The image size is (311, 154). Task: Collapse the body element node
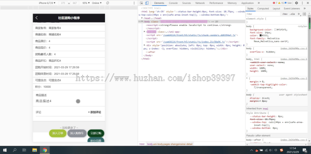[142, 21]
